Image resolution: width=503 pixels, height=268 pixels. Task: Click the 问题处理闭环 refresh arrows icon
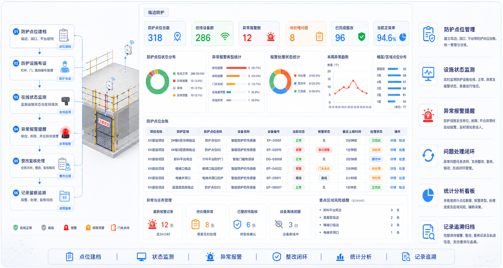click(428, 155)
